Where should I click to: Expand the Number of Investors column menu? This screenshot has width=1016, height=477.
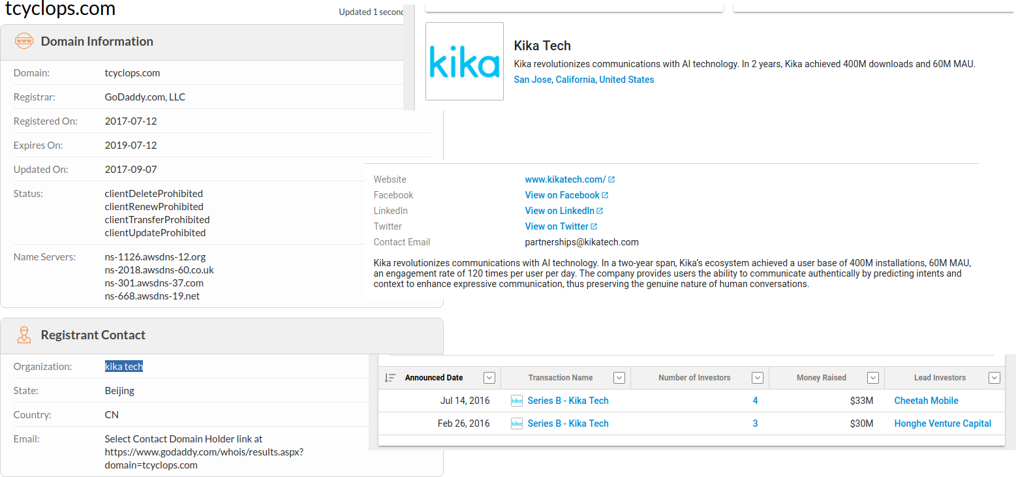coord(758,378)
